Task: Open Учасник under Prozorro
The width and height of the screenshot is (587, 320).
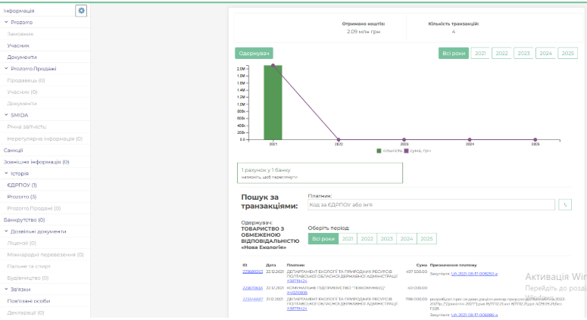Action: pyautogui.click(x=18, y=45)
